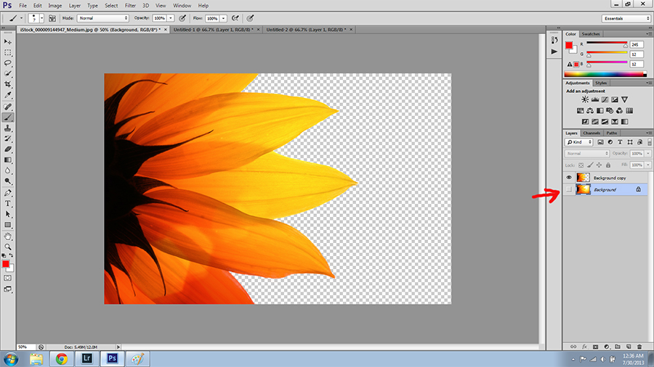Open the Essentials workspace dropdown
654x367 pixels.
(x=626, y=18)
